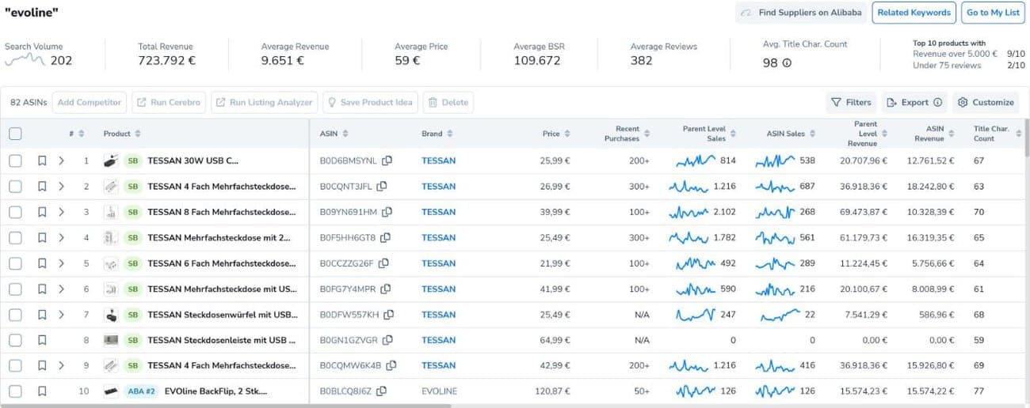This screenshot has height=408, width=1030.
Task: Click the info icon beside Export
Action: [x=937, y=102]
